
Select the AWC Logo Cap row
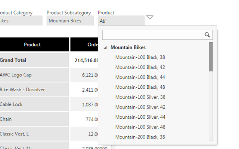34,75
